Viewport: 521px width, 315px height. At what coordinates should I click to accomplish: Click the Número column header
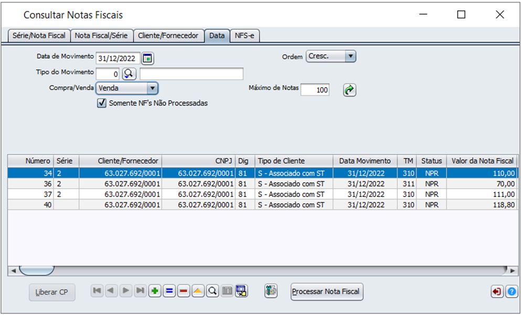[x=31, y=161]
